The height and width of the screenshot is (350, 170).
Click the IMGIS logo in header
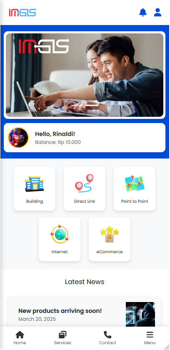click(22, 13)
